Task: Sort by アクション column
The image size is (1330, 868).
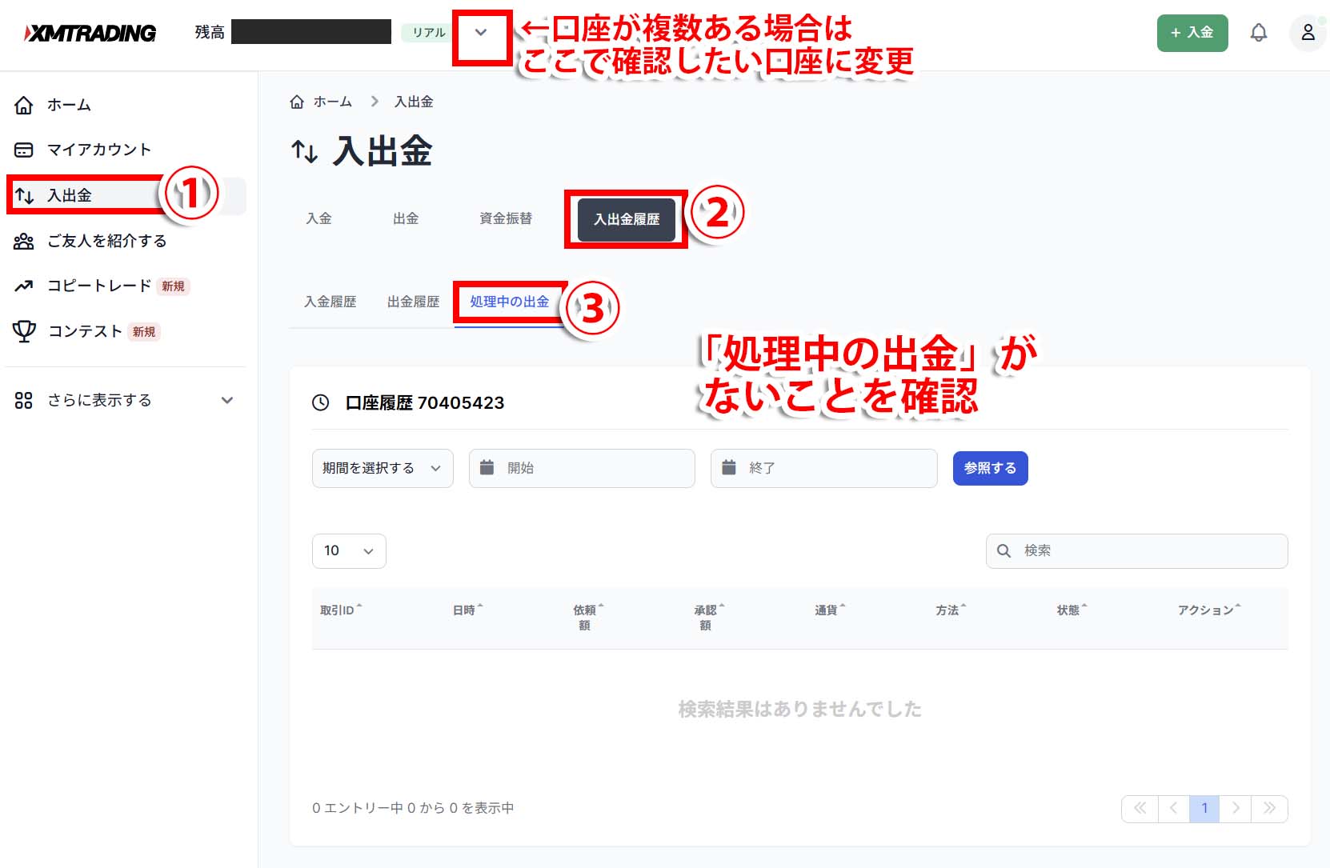Action: click(1209, 610)
